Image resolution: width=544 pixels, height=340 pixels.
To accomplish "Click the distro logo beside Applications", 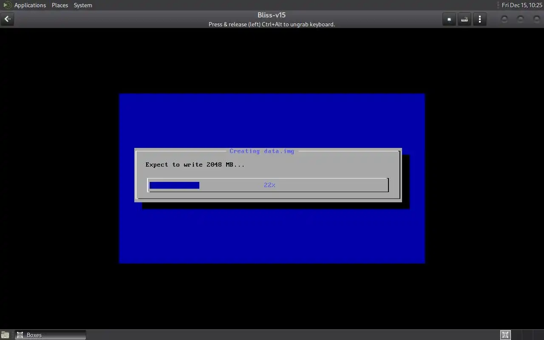I will point(7,5).
